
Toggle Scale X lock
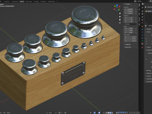click(x=136, y=28)
